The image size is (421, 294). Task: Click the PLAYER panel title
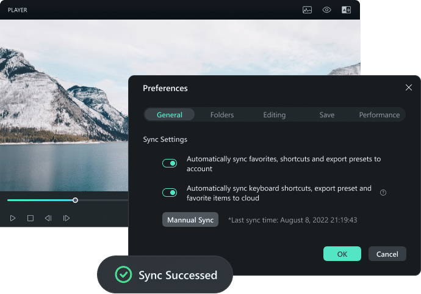click(18, 10)
